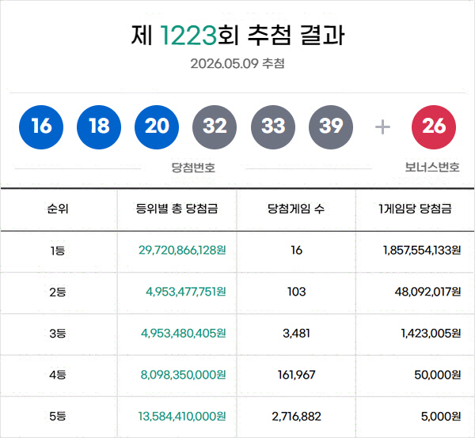Image resolution: width=475 pixels, height=438 pixels.
Task: Click the blue lottery ball number 20
Action: tap(157, 127)
